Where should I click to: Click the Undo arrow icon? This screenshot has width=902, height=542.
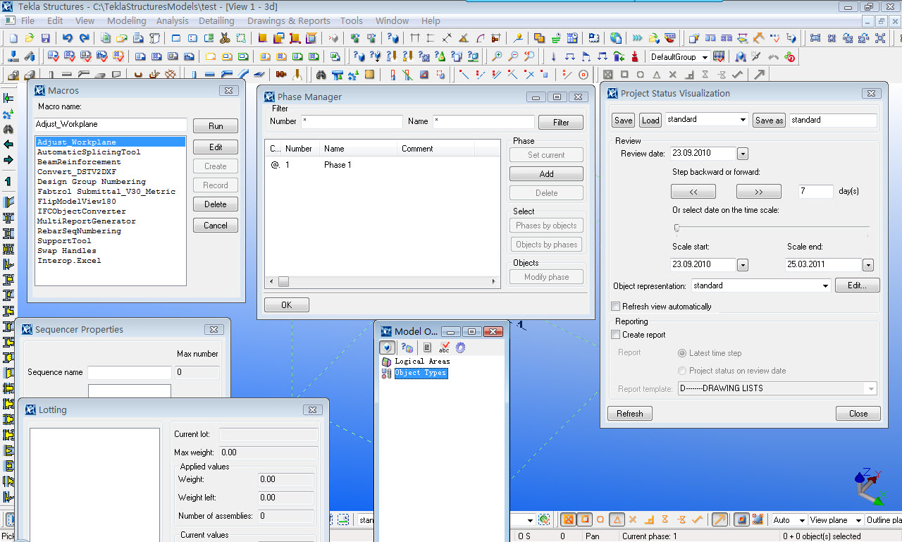coord(68,38)
